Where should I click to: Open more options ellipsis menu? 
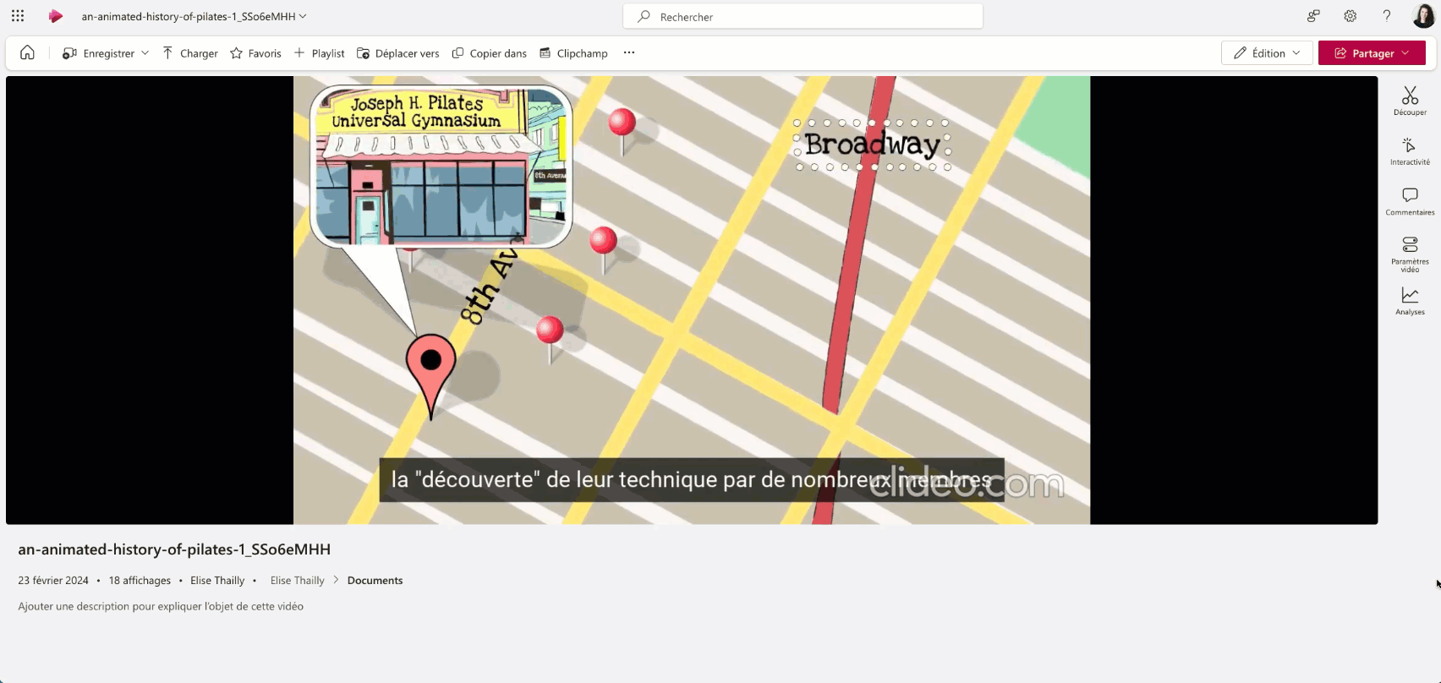click(628, 53)
